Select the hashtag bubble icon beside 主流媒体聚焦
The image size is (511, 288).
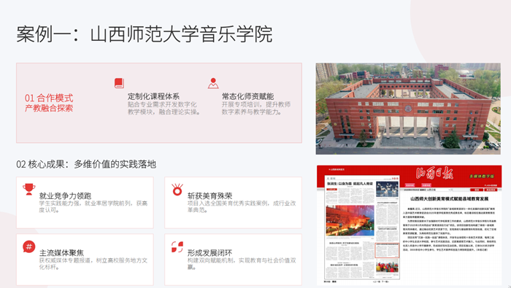click(x=29, y=246)
